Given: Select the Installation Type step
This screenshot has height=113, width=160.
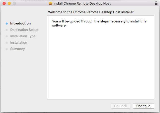Looking at the screenshot, I should pos(23,36).
